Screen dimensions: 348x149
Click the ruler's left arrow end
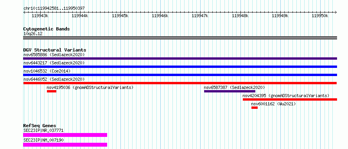pyautogui.click(x=24, y=12)
